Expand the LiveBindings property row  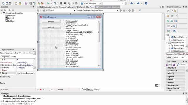click(1, 62)
